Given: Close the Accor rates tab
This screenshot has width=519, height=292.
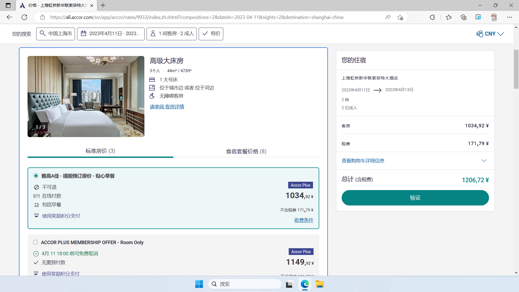Looking at the screenshot, I should 92,5.
